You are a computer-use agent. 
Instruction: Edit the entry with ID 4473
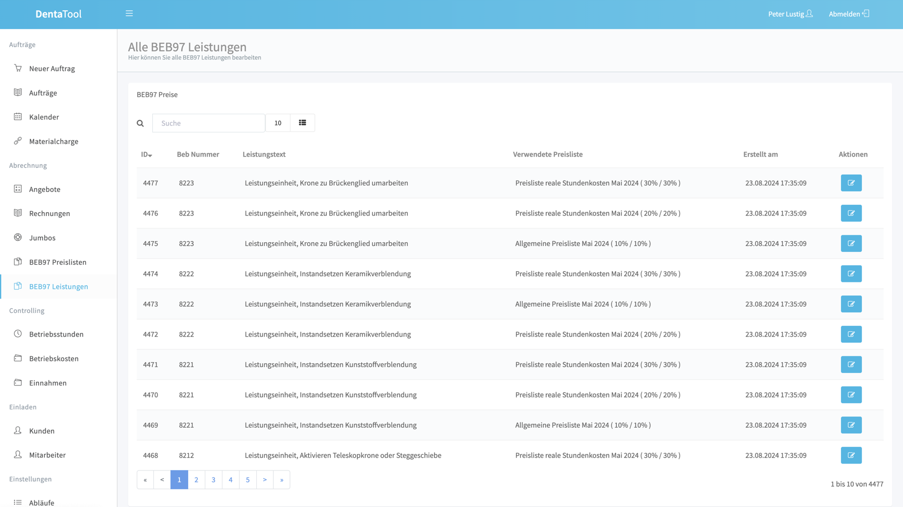tap(851, 304)
